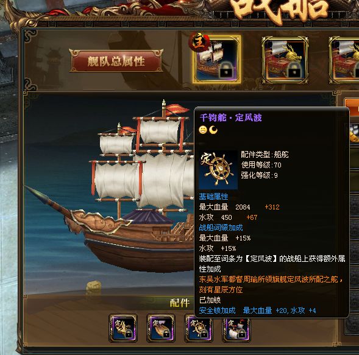
Task: Click the crescent moon icon in tooltip
Action: coord(213,130)
